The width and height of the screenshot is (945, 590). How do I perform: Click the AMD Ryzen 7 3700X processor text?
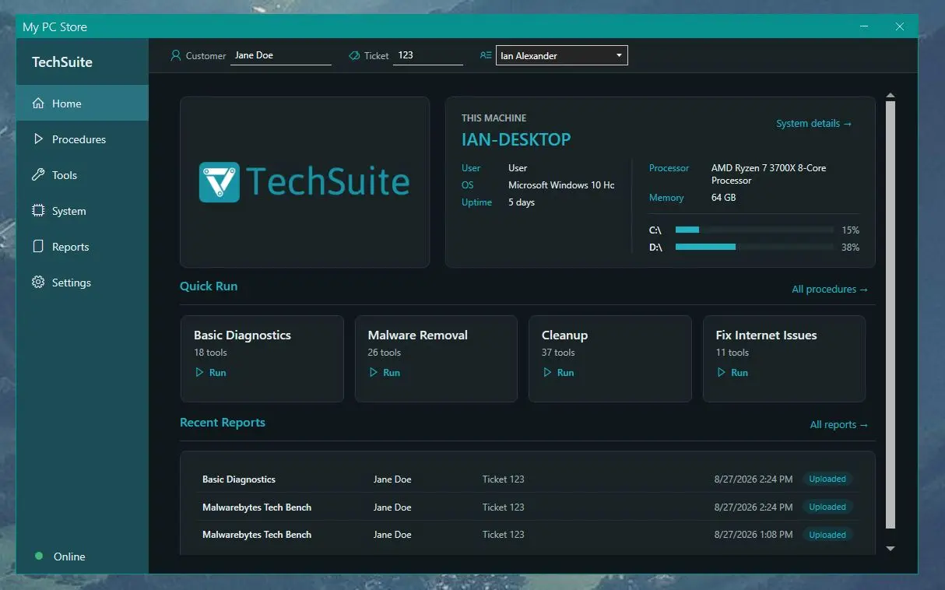[x=768, y=174]
